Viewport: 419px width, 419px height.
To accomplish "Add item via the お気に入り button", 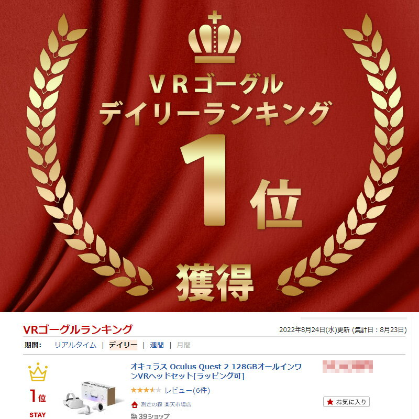I will (346, 402).
